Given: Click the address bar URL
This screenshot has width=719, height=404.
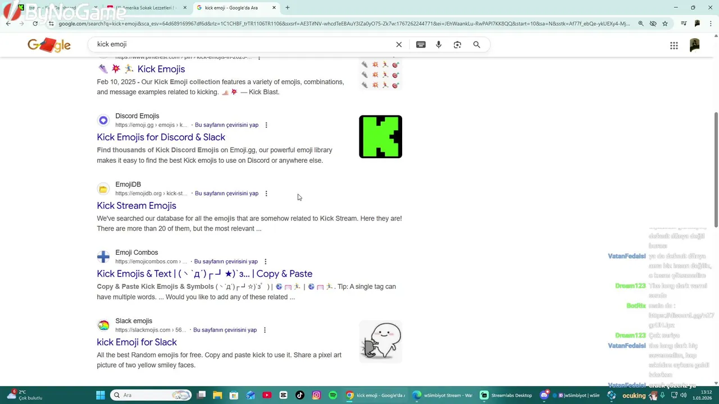Looking at the screenshot, I should point(344,24).
